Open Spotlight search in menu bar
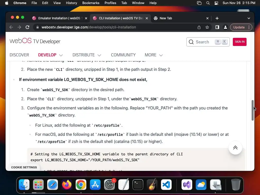 pyautogui.click(x=208, y=3)
